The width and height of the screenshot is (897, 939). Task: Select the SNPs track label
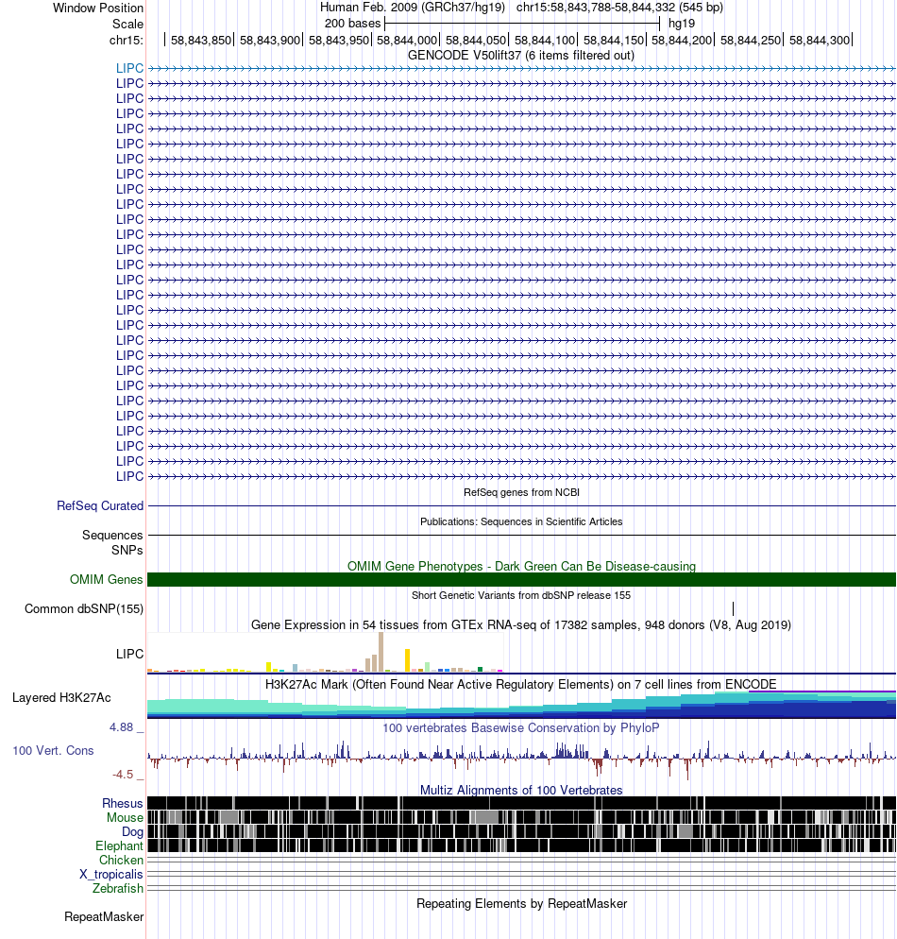127,550
